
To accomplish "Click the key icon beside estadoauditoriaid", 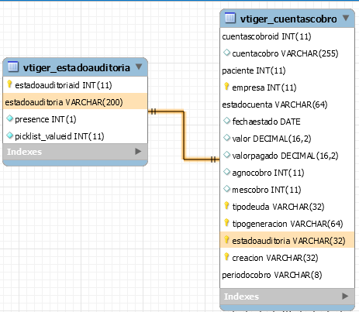I will point(9,84).
